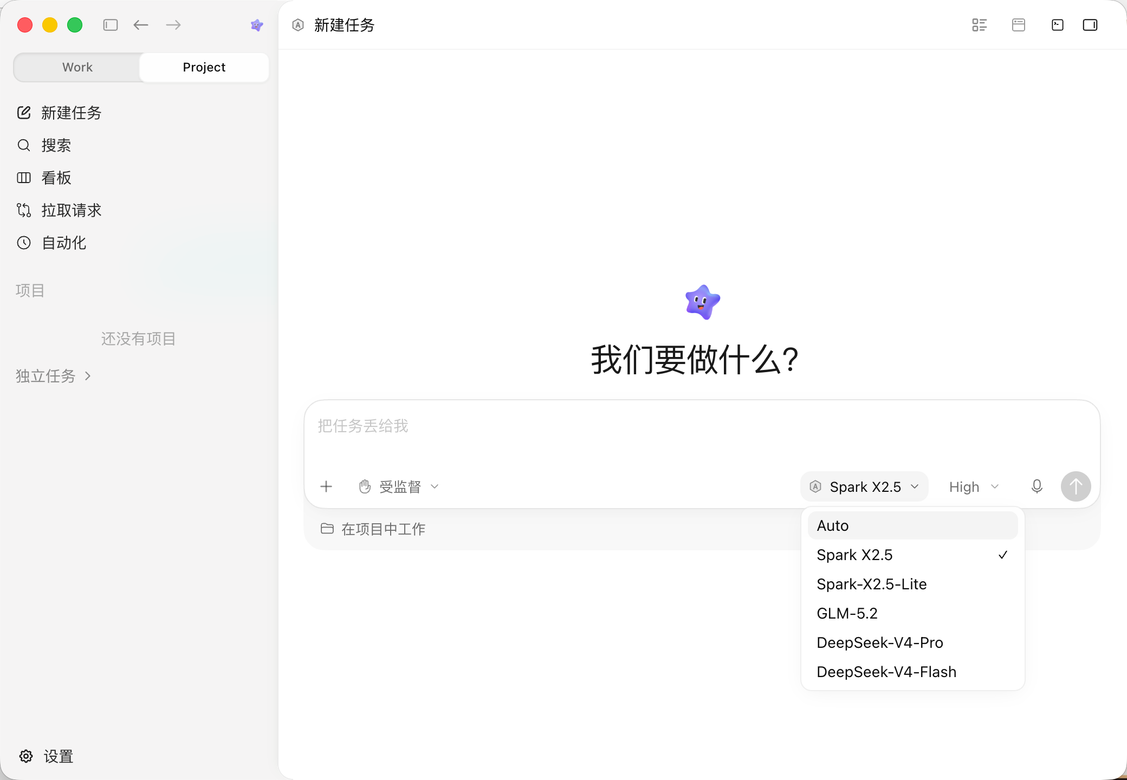This screenshot has width=1127, height=780.
Task: Click the purple star icon in the sidebar header
Action: pyautogui.click(x=257, y=25)
